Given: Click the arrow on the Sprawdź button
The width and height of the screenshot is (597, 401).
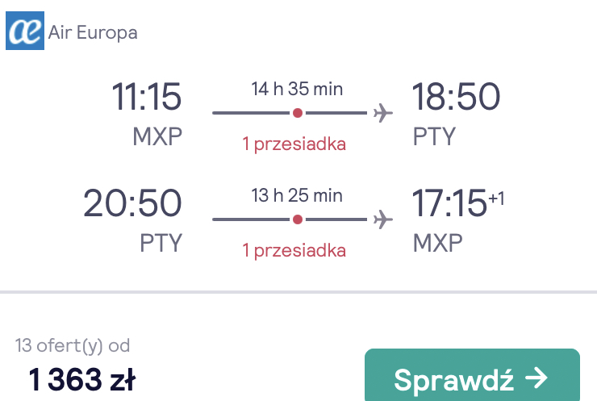Looking at the screenshot, I should pos(536,378).
